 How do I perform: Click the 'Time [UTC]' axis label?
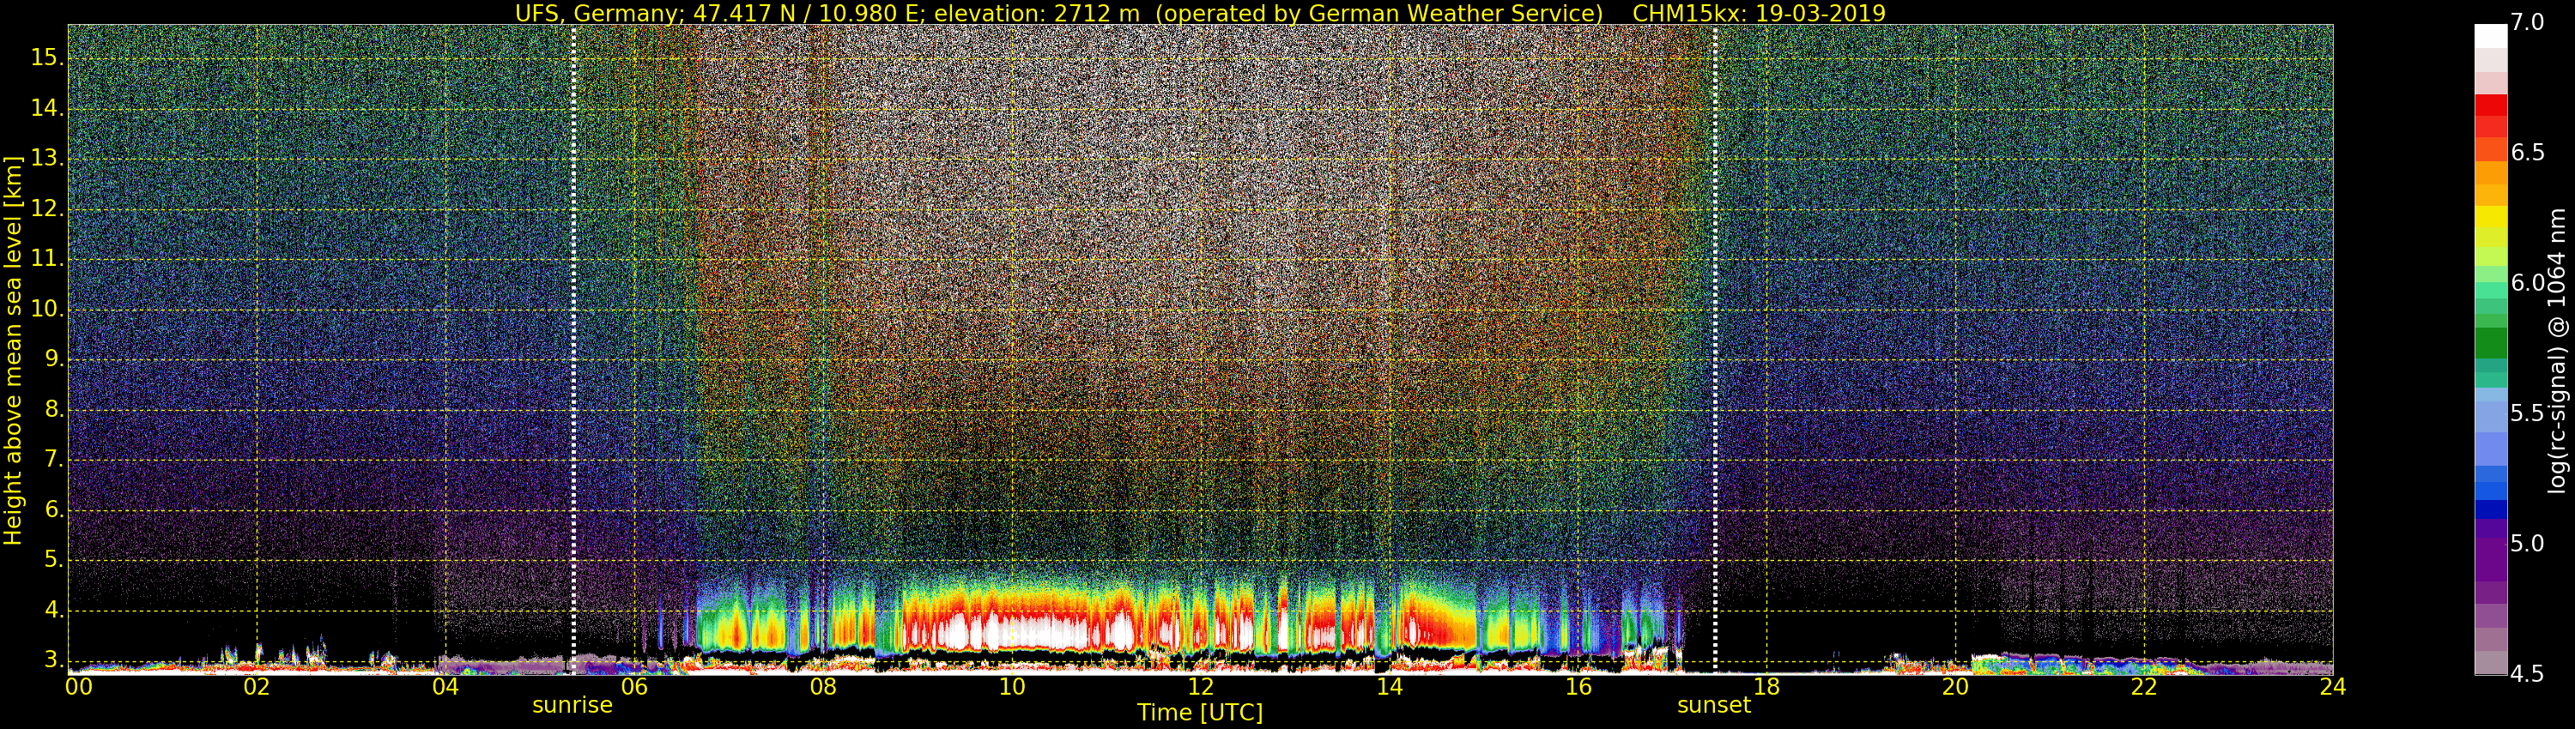pos(1200,713)
